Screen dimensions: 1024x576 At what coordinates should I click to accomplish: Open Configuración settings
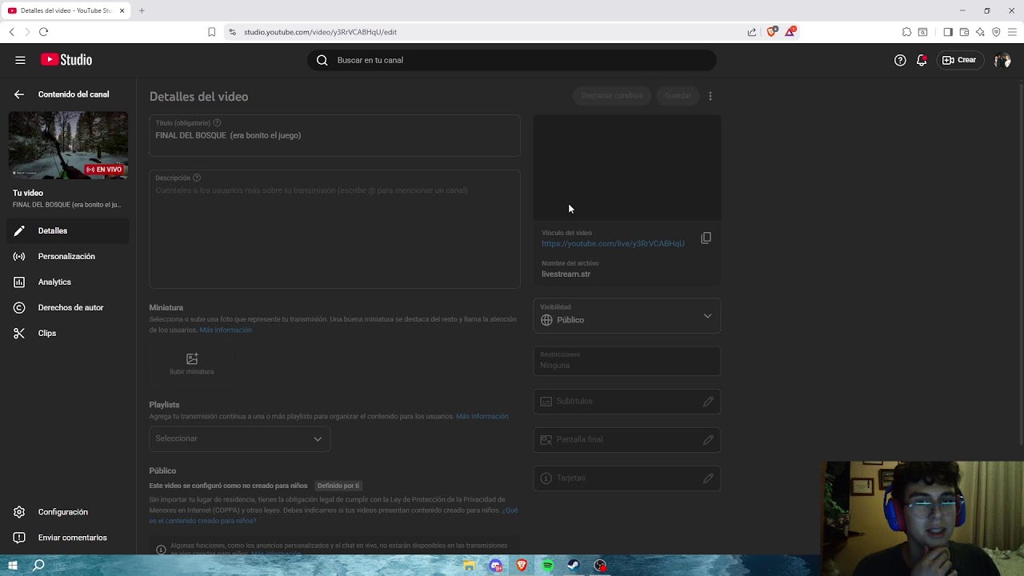click(x=68, y=512)
